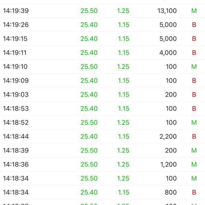Click the B marker beside the 800 volume
The height and width of the screenshot is (205, 205).
[194, 193]
